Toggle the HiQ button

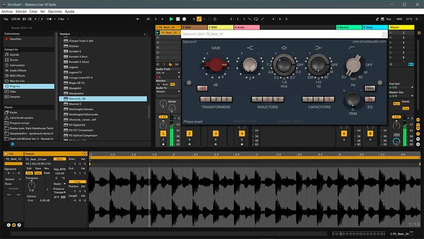pyautogui.click(x=29, y=173)
